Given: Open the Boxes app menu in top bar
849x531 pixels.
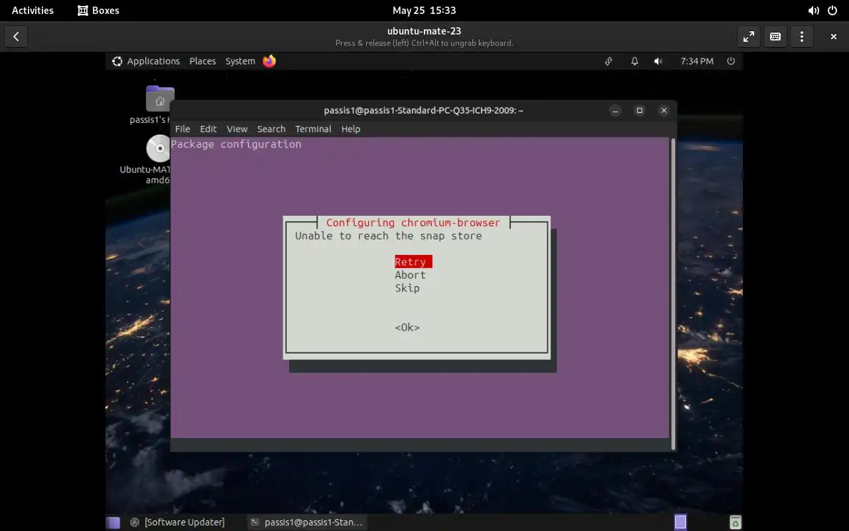Looking at the screenshot, I should point(98,11).
